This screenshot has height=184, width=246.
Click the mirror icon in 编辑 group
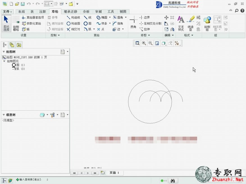(172, 29)
